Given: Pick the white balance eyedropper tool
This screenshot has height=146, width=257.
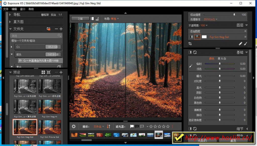Looking at the screenshot, I should click(x=191, y=66).
